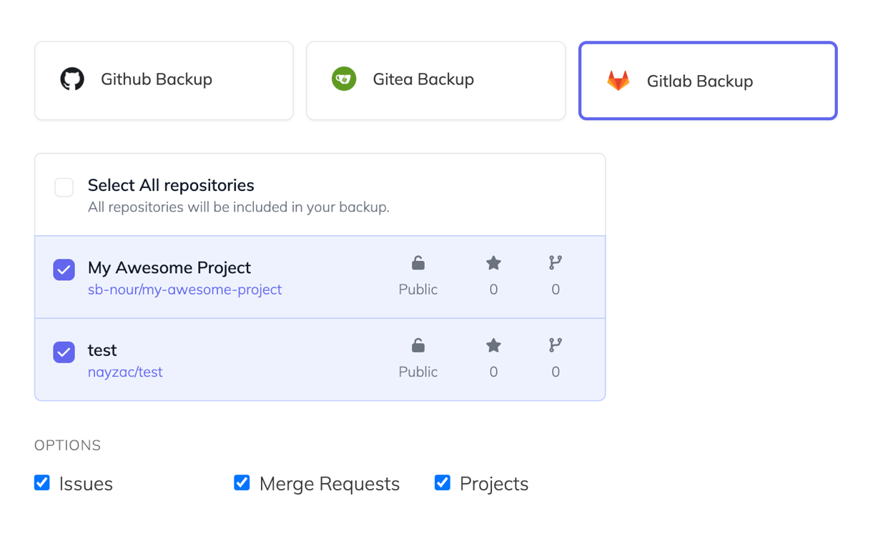Click the star icon for My Awesome Project
Screen dimensions: 888x549
(x=493, y=264)
